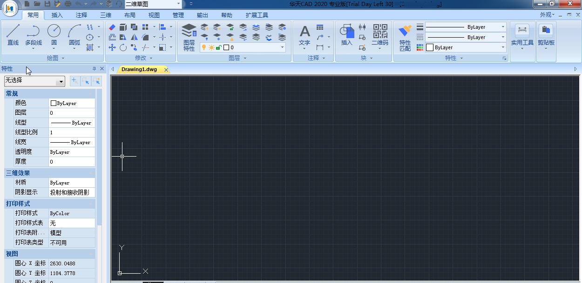
Task: Select the move tool in 修改 panel
Action: tap(112, 47)
